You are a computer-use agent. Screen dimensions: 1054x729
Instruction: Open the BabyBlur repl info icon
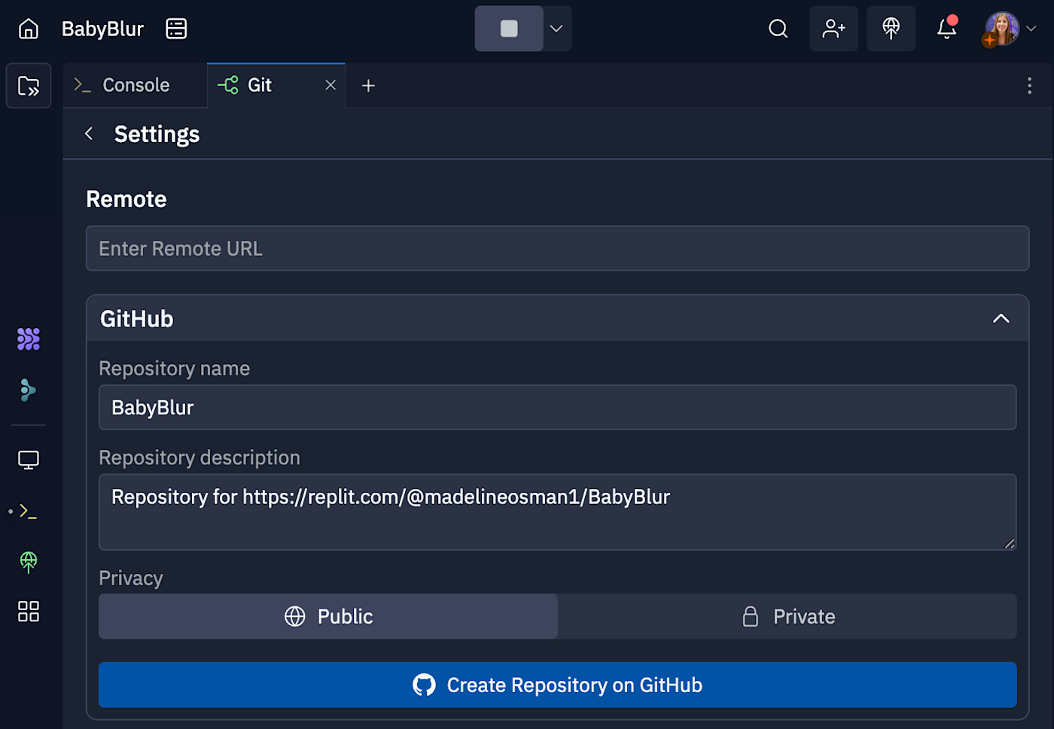pos(176,29)
